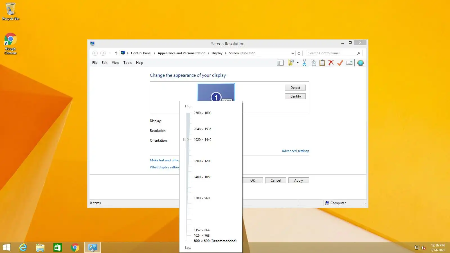Click the orange checkmark toolbar icon

pos(340,63)
